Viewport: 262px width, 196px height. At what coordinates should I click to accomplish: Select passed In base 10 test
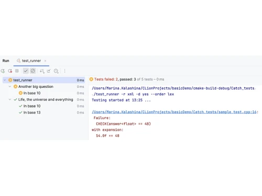[x=32, y=106]
